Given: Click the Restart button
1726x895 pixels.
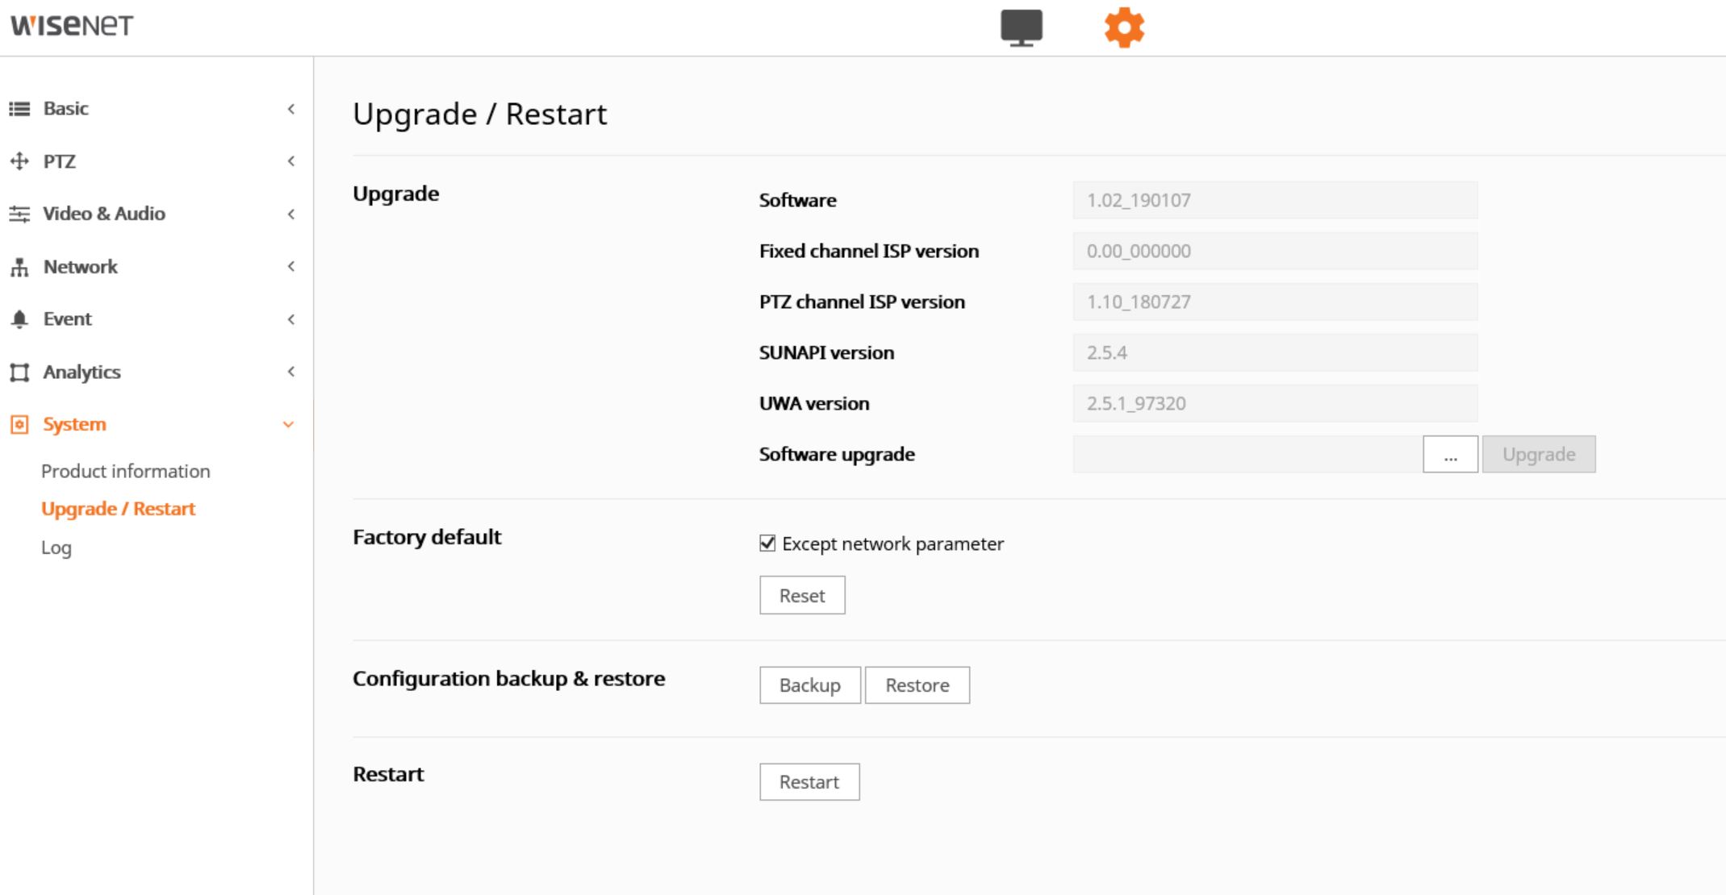Looking at the screenshot, I should (x=809, y=782).
